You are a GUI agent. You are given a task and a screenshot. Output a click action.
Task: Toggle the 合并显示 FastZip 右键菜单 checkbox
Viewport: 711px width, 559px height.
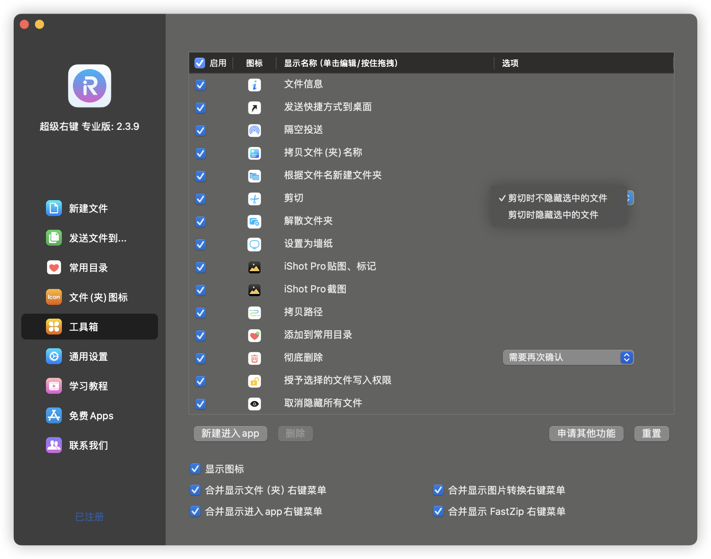[x=438, y=511]
